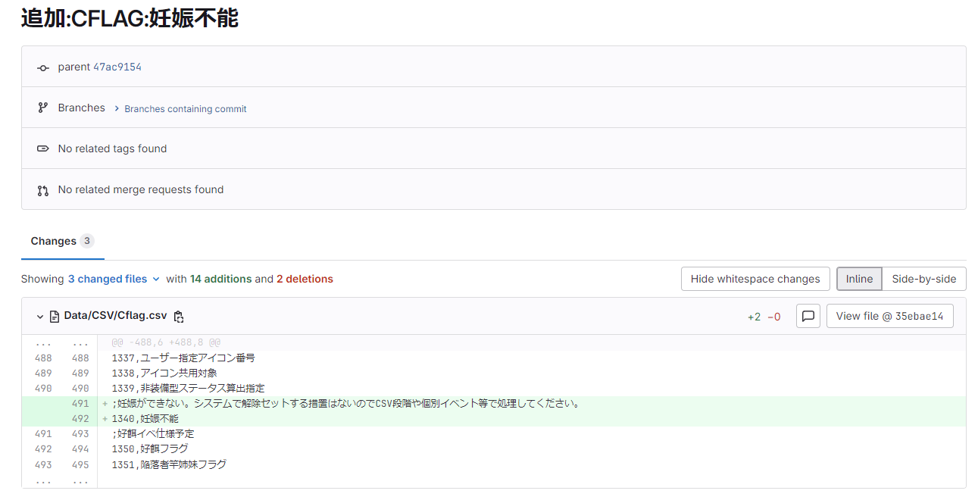Click old line number 488

click(x=43, y=358)
